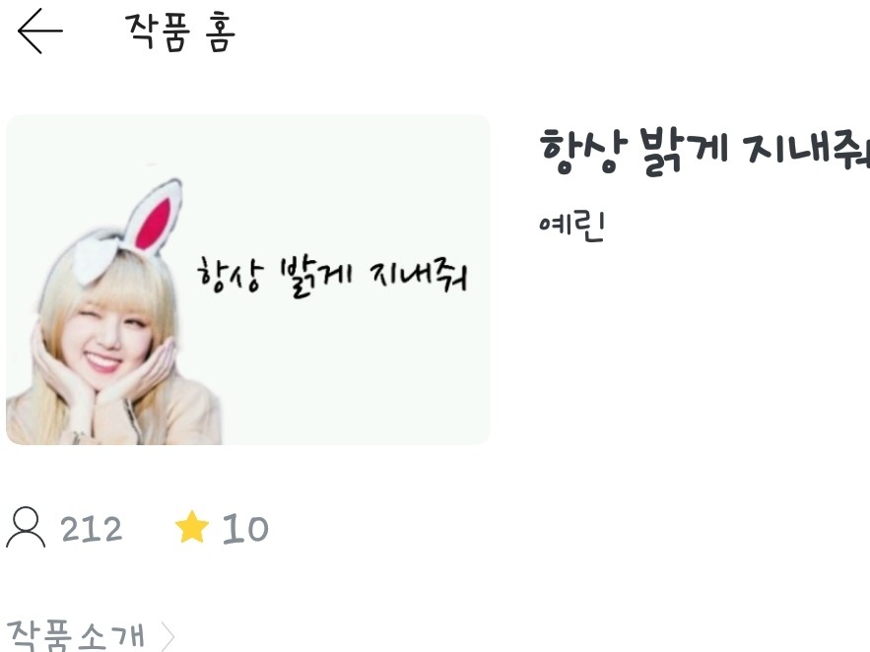Click the word 항상 in the bold title
Image resolution: width=870 pixels, height=652 pixels.
point(583,151)
